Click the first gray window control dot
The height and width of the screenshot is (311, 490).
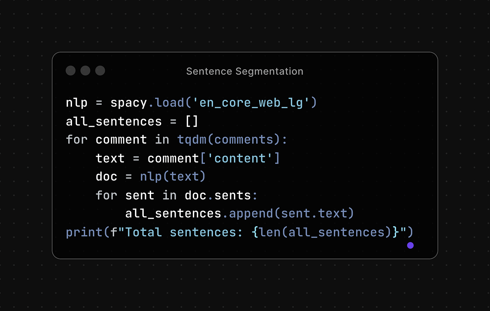[71, 71]
